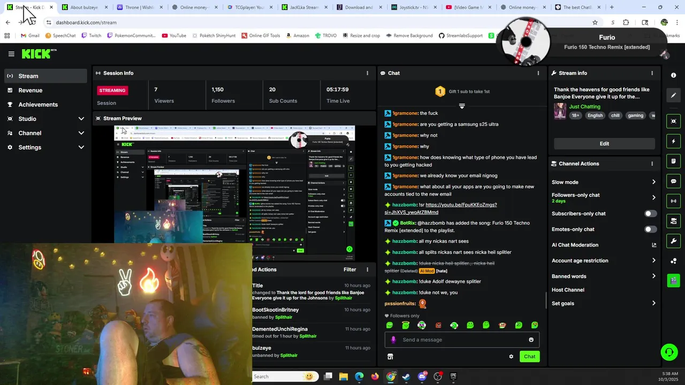Open the activity Filter dropdown
Image resolution: width=685 pixels, height=385 pixels.
click(349, 269)
